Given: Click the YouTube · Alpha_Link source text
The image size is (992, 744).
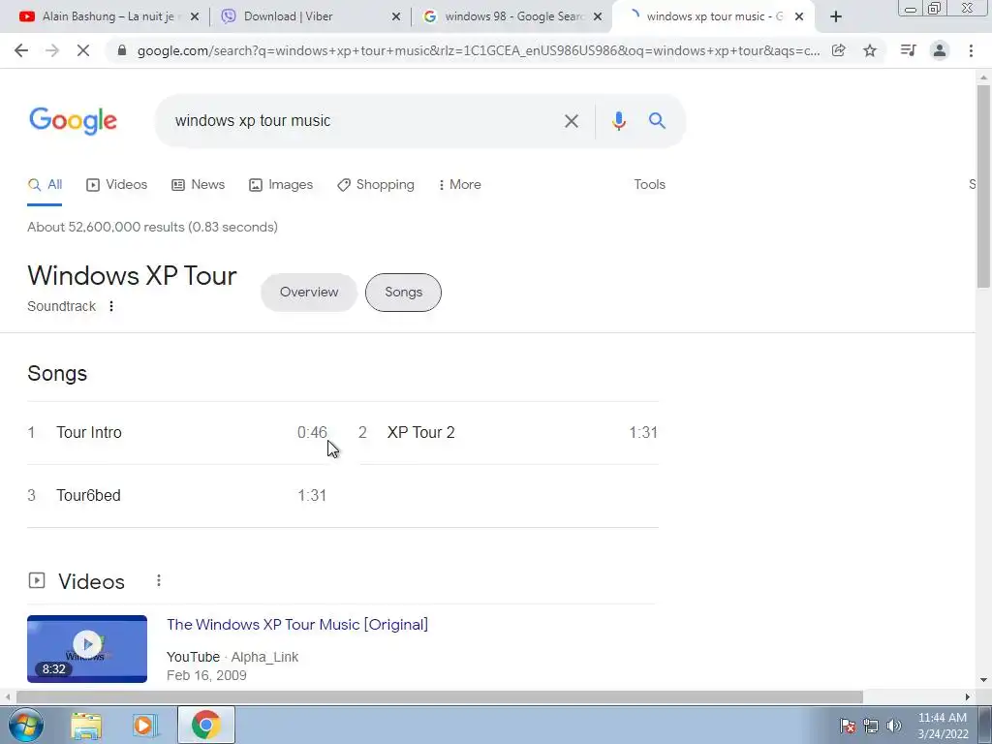Looking at the screenshot, I should click(x=232, y=657).
